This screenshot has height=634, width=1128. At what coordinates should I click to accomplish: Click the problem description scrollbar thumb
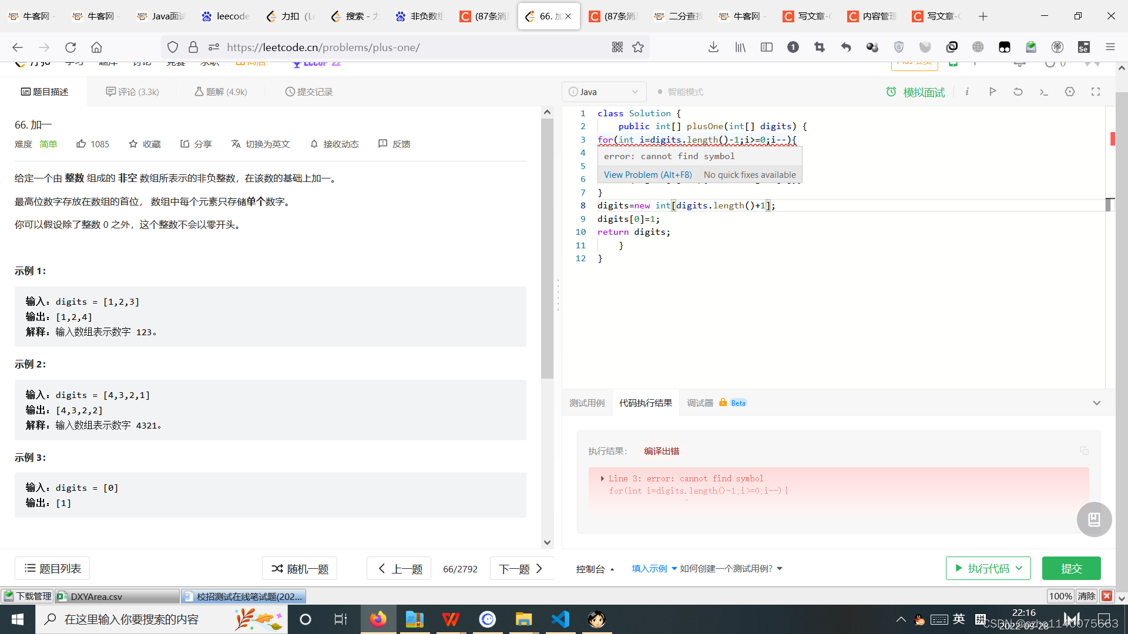coord(547,248)
